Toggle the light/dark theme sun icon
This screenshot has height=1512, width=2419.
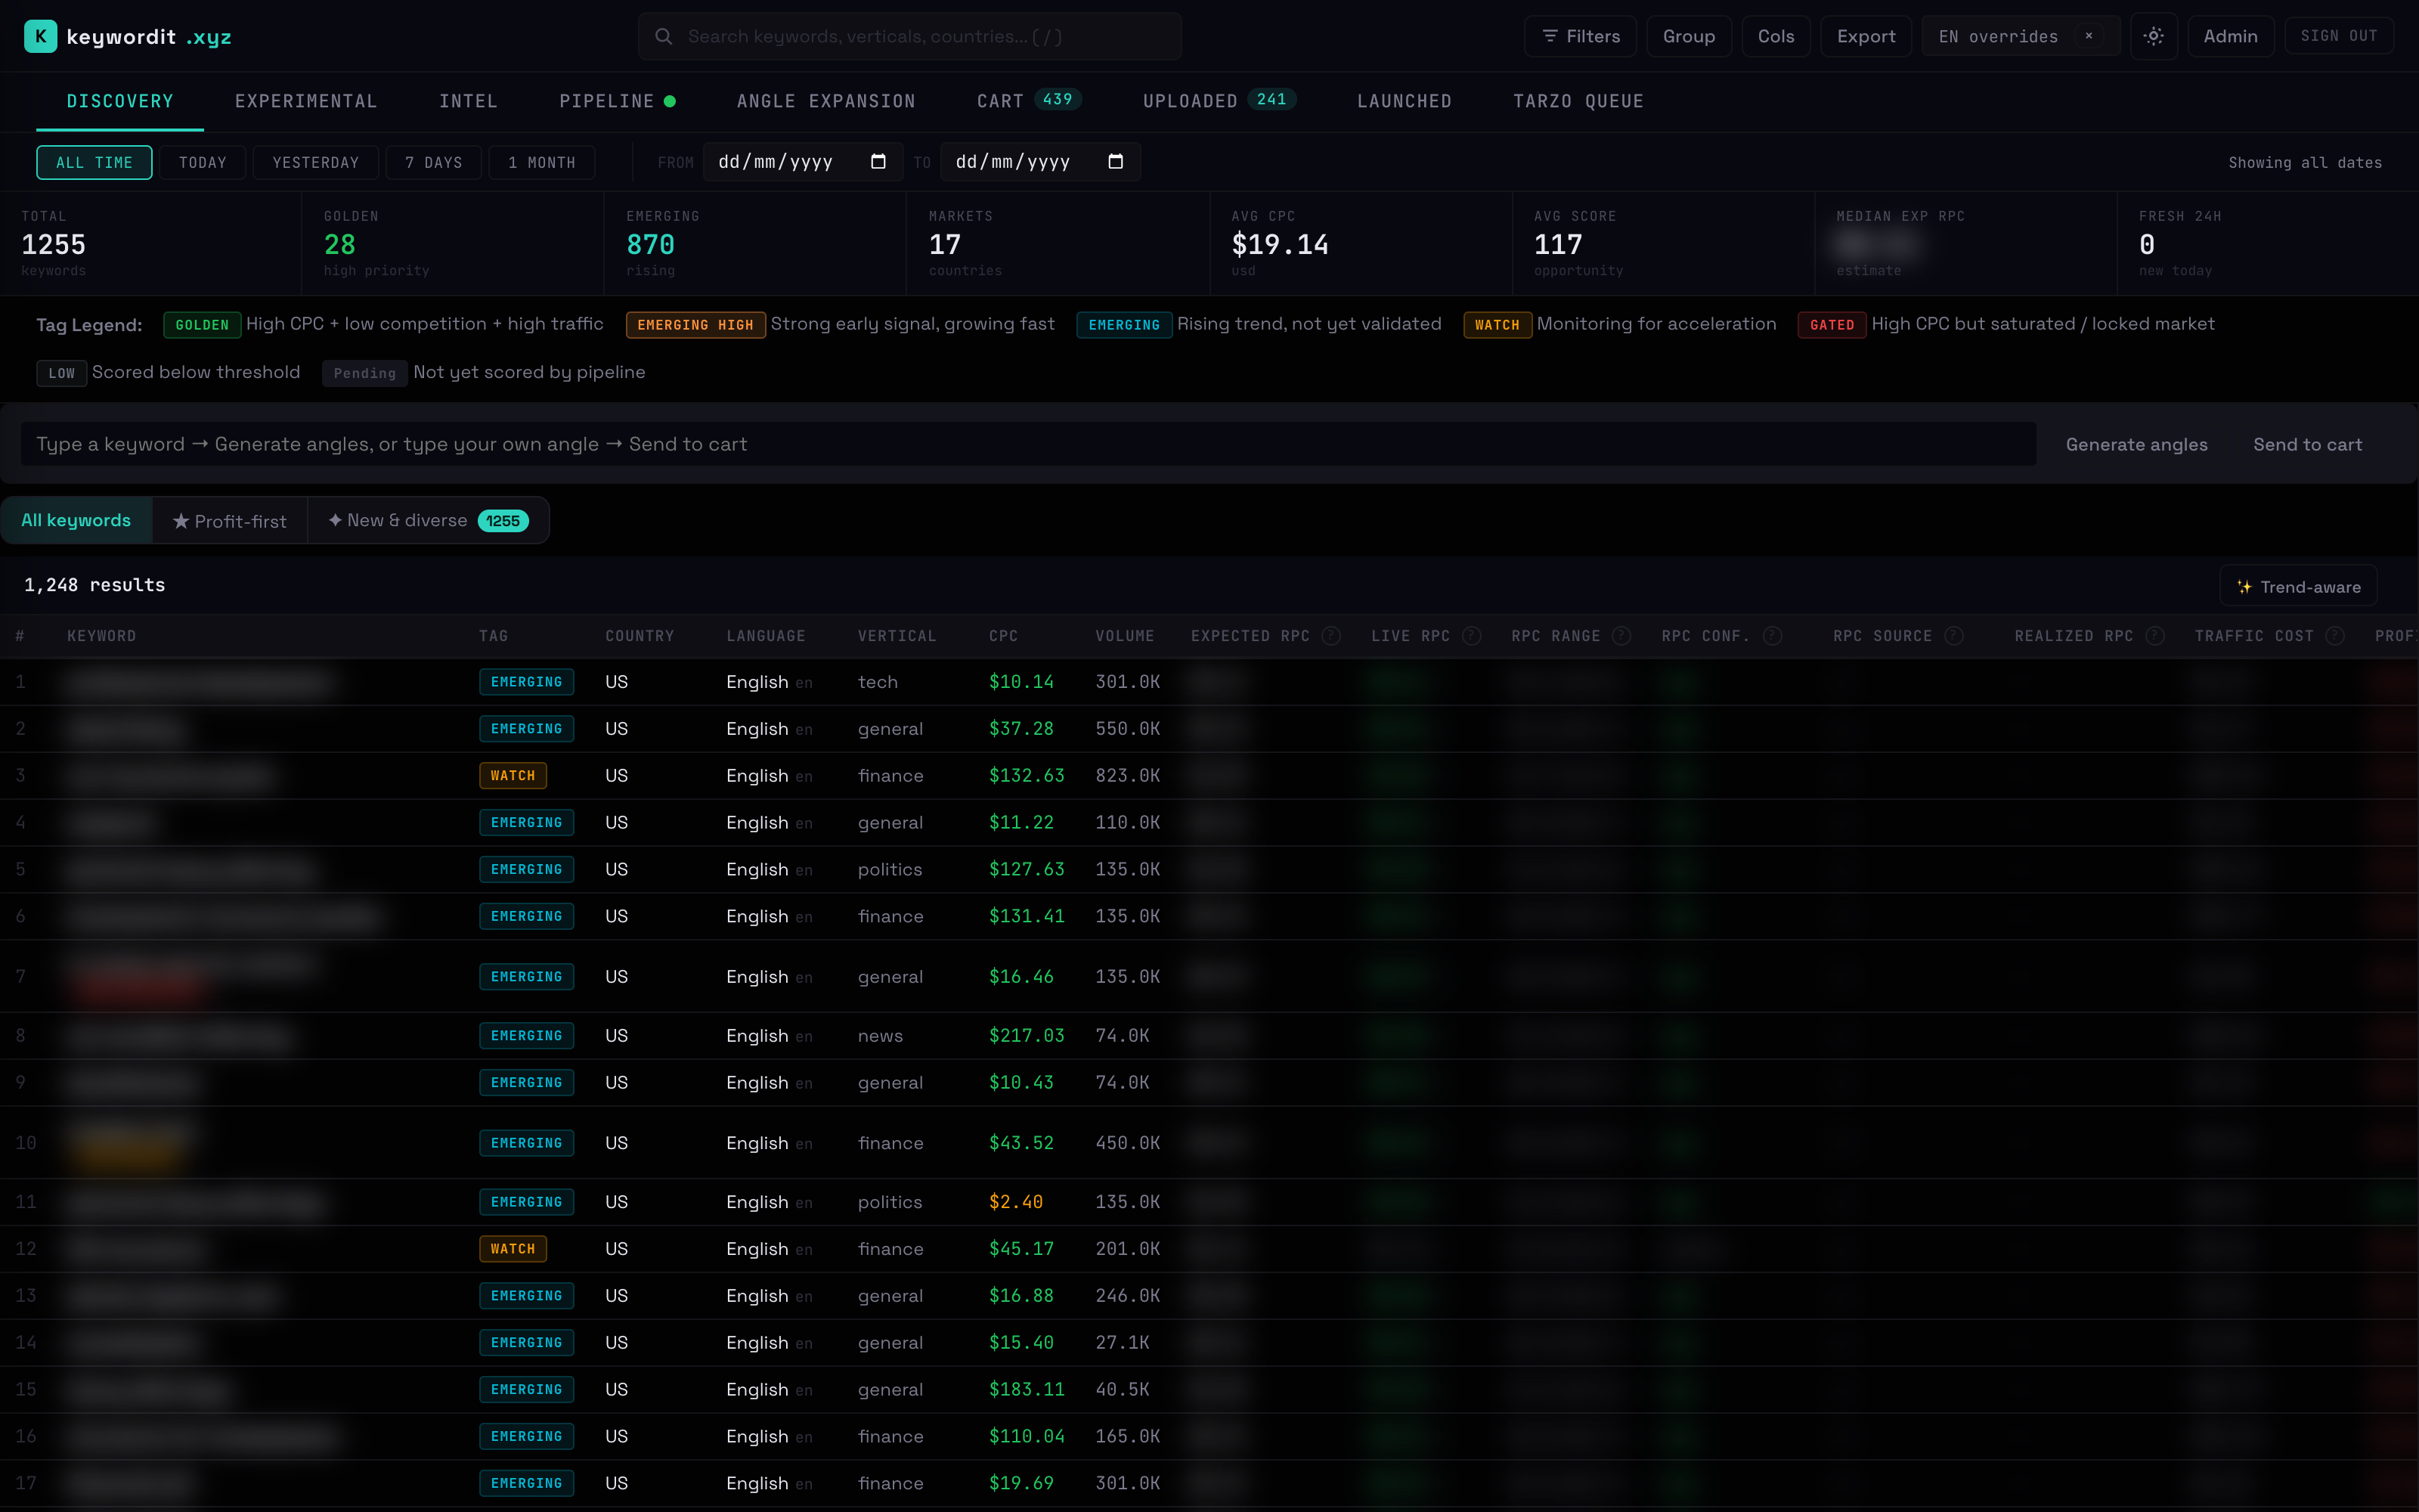(2154, 36)
